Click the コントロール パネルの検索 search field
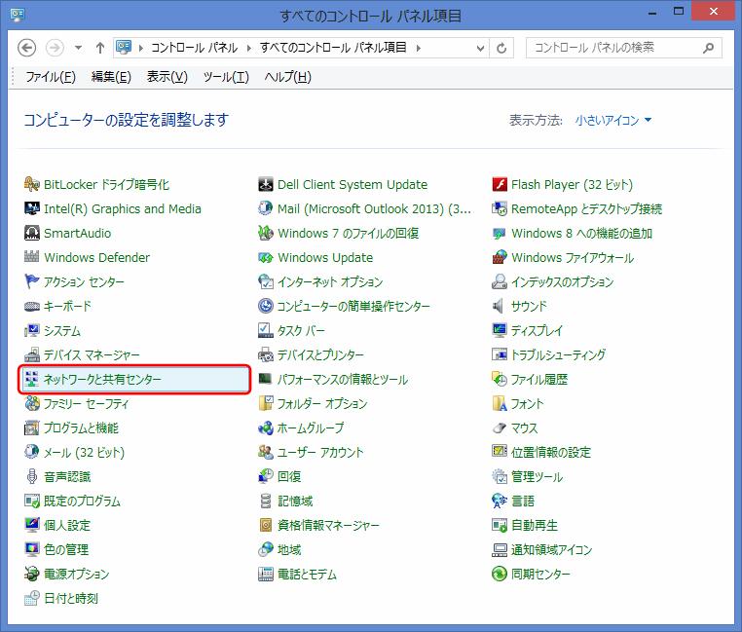This screenshot has height=632, width=742. (x=624, y=48)
